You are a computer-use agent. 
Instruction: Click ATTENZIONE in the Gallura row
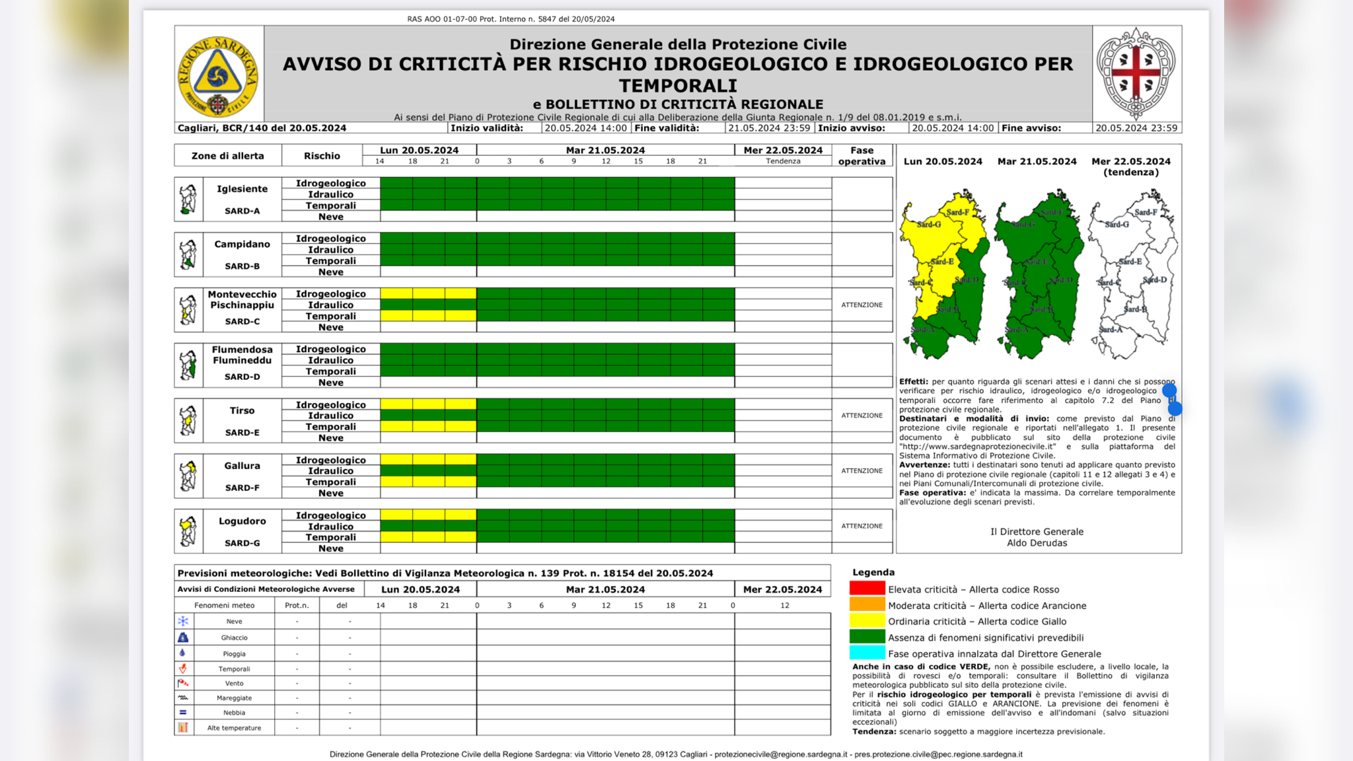click(861, 471)
